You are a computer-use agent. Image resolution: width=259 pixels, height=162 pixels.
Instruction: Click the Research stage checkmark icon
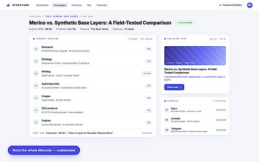tap(36, 49)
